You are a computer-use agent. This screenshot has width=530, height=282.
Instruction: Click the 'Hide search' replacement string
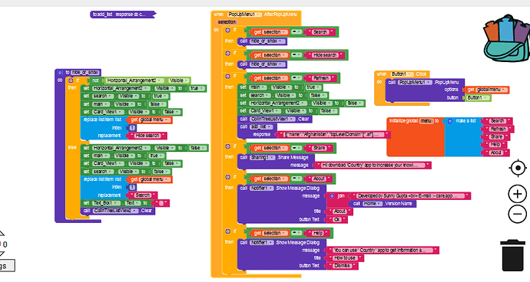tap(147, 136)
